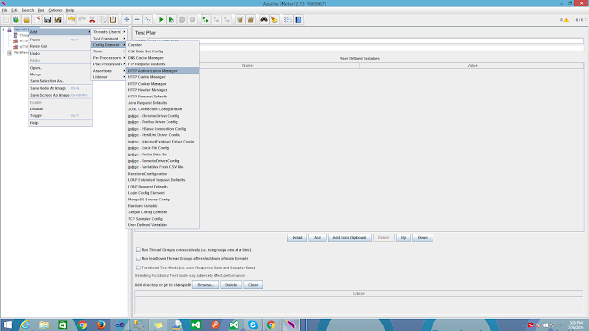Click the Add from Clipboard button
The height and width of the screenshot is (331, 589).
[350, 237]
